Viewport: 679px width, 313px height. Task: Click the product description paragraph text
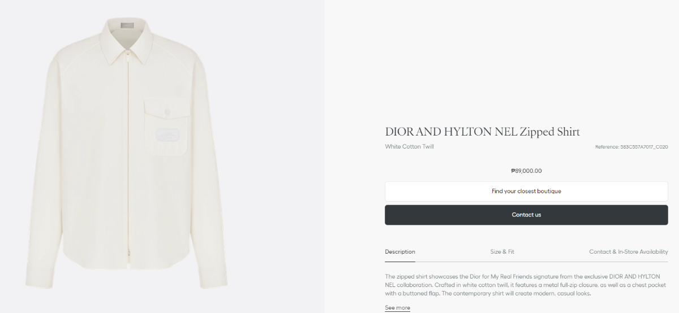pyautogui.click(x=523, y=285)
